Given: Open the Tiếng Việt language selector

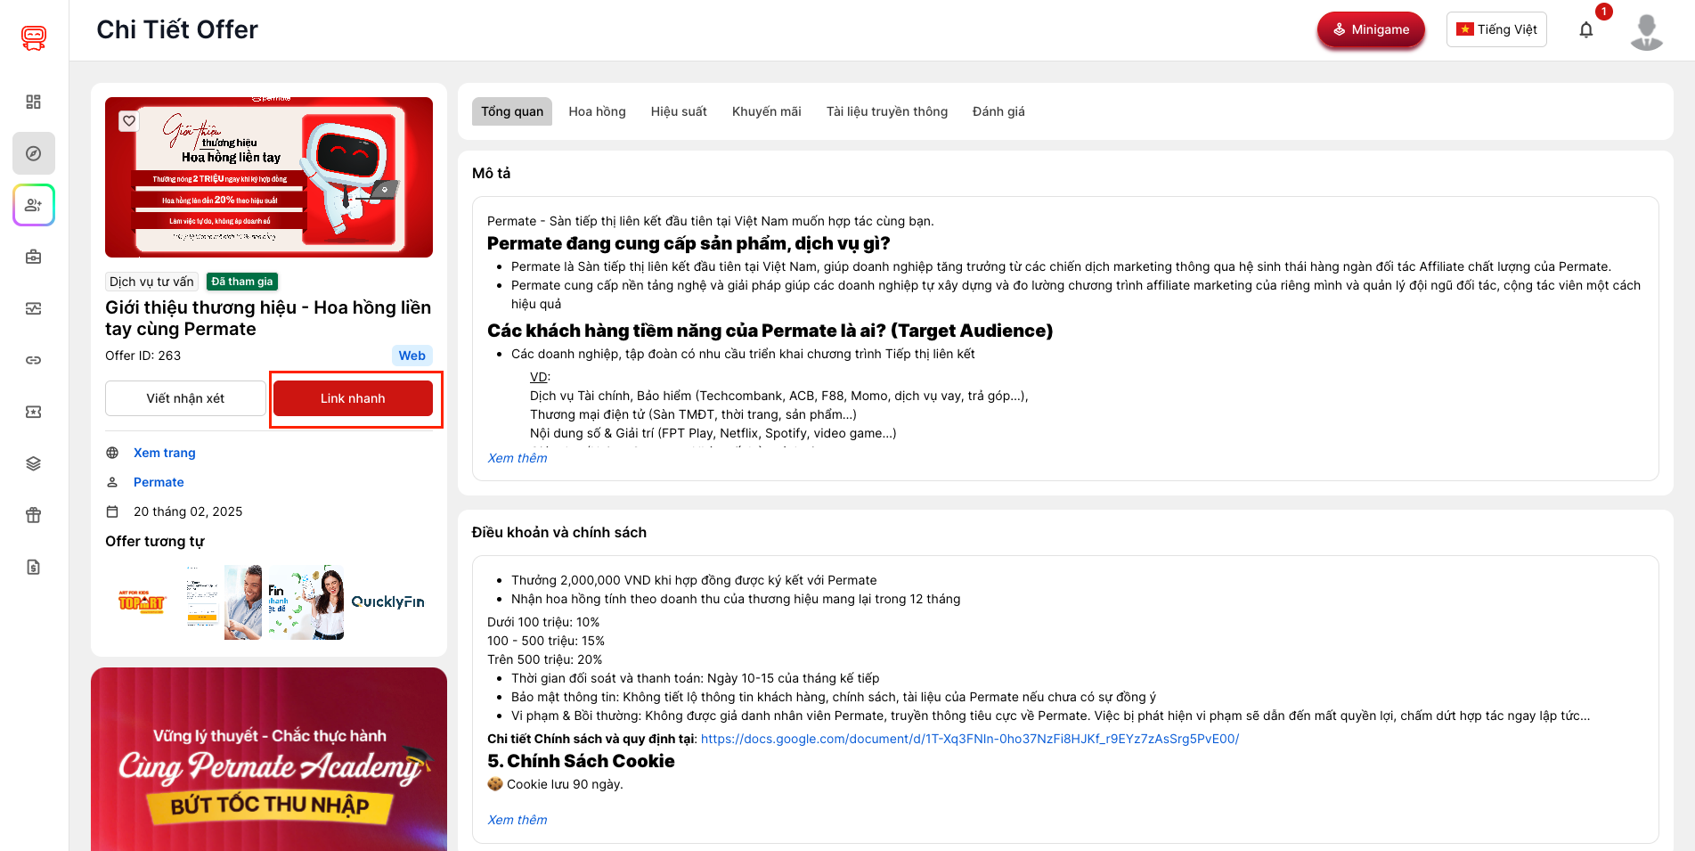Looking at the screenshot, I should pyautogui.click(x=1496, y=29).
